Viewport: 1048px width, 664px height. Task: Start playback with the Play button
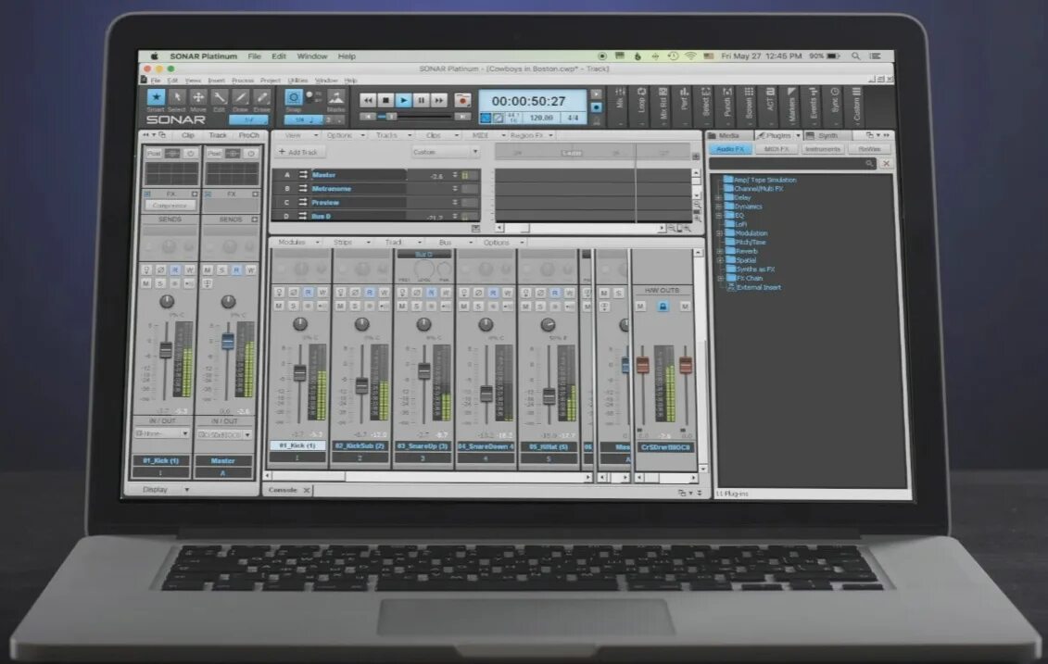[x=403, y=100]
